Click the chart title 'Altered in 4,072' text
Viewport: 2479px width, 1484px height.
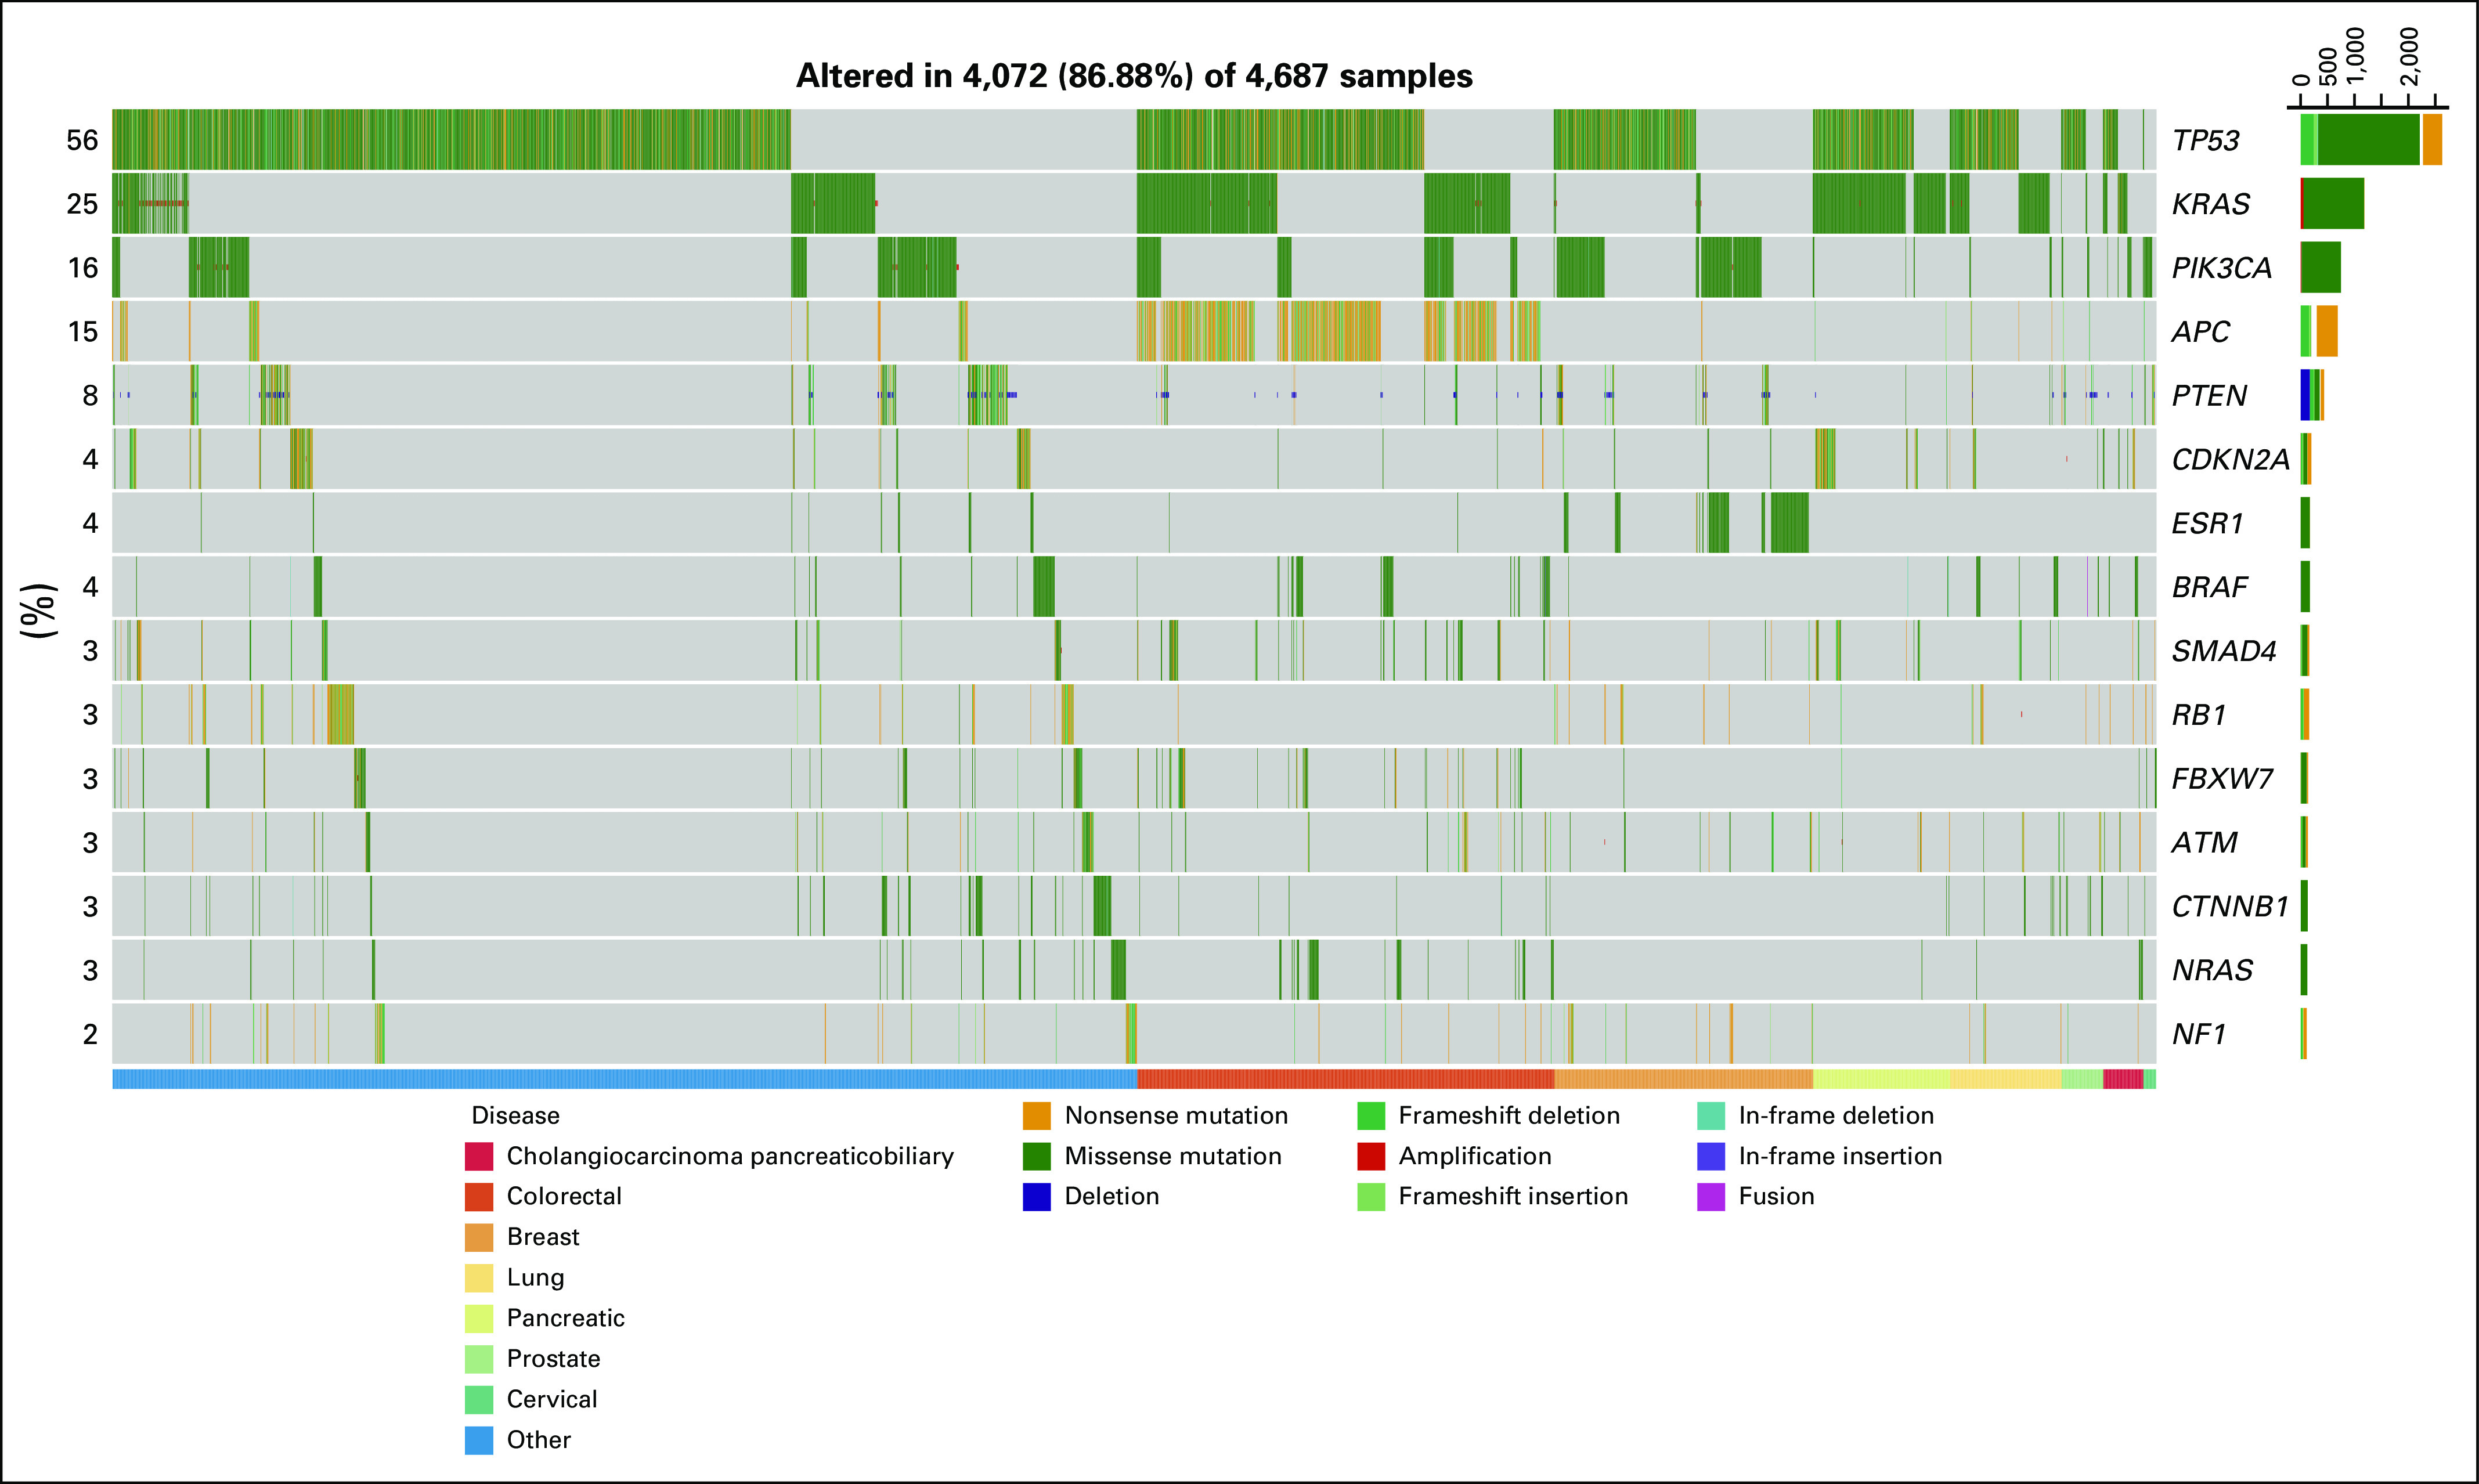click(x=1134, y=76)
